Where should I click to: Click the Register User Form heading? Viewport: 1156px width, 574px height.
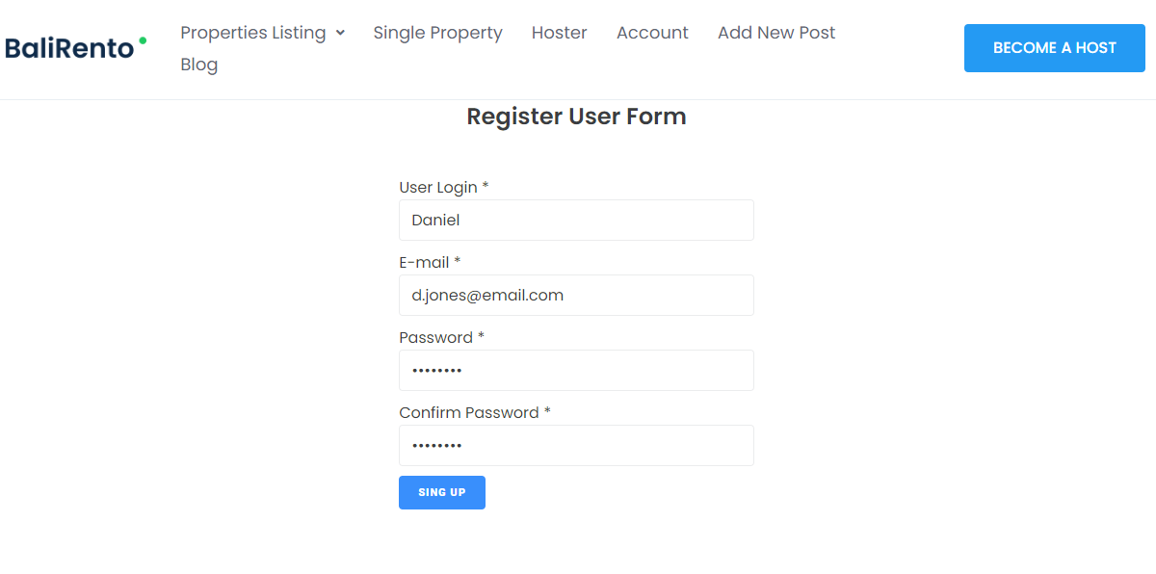[x=576, y=117]
